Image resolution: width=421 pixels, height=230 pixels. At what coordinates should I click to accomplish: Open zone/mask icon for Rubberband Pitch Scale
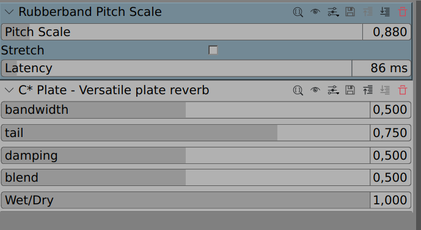pos(298,12)
